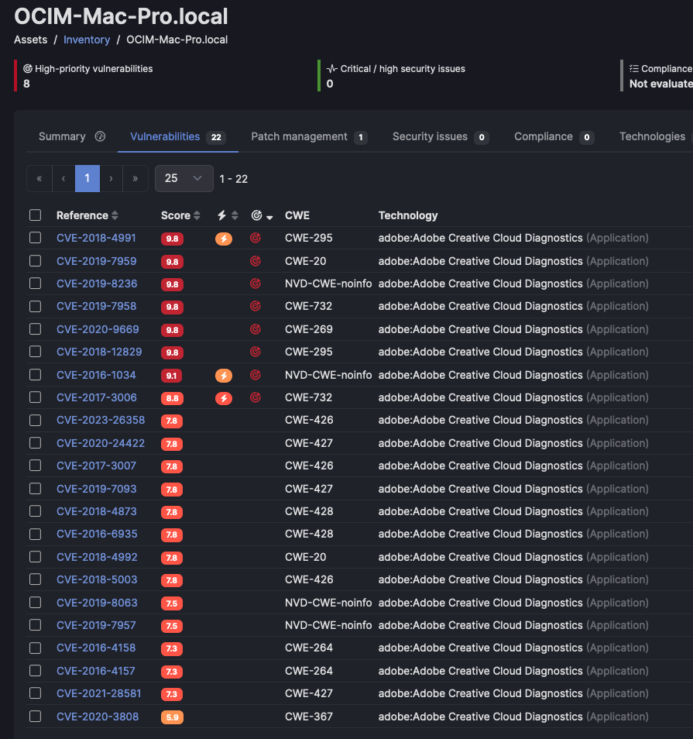The width and height of the screenshot is (693, 739).
Task: Check the select-all checkbox in the table header
Action: (x=35, y=215)
